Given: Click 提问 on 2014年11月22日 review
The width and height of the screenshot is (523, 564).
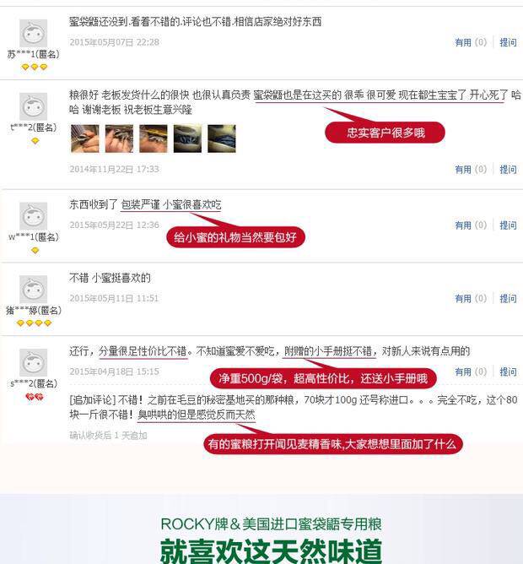Looking at the screenshot, I should click(508, 170).
